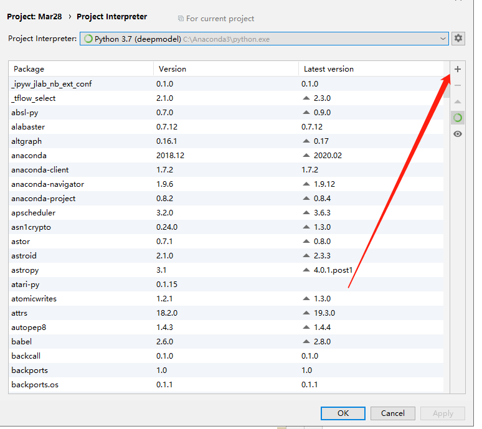The height and width of the screenshot is (429, 482).
Task: Click the 2018.12 version of anaconda
Action: point(170,156)
